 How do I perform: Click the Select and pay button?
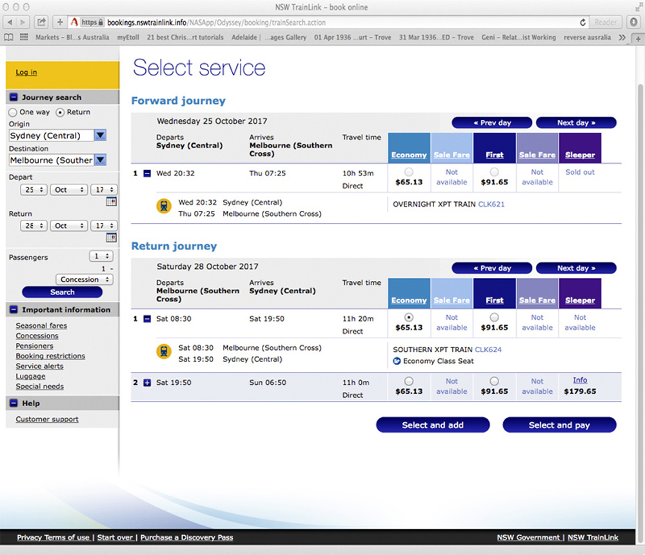point(559,425)
